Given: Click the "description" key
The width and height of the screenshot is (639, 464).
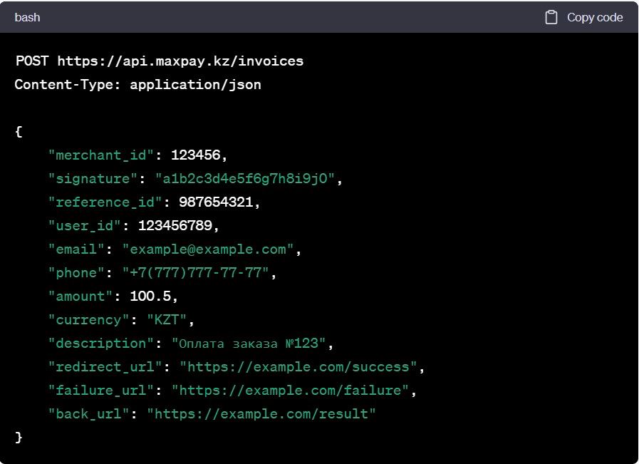Looking at the screenshot, I should 101,344.
